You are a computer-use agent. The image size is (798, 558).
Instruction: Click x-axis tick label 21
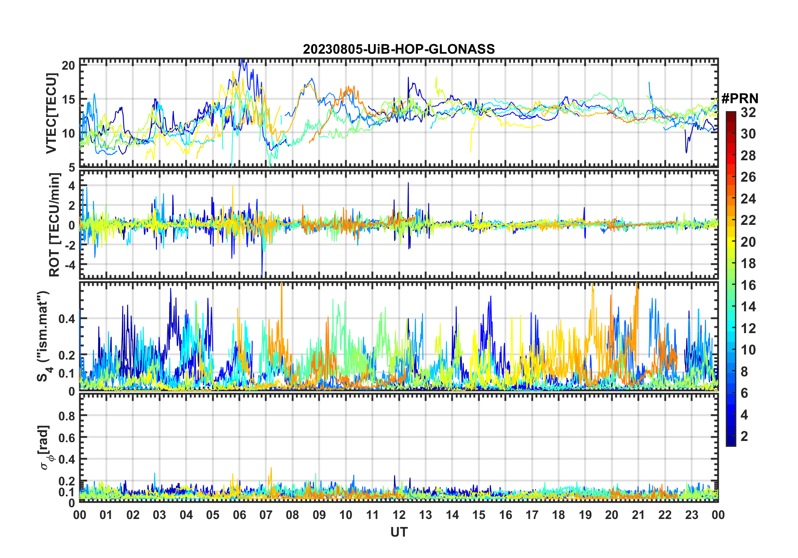[x=638, y=515]
